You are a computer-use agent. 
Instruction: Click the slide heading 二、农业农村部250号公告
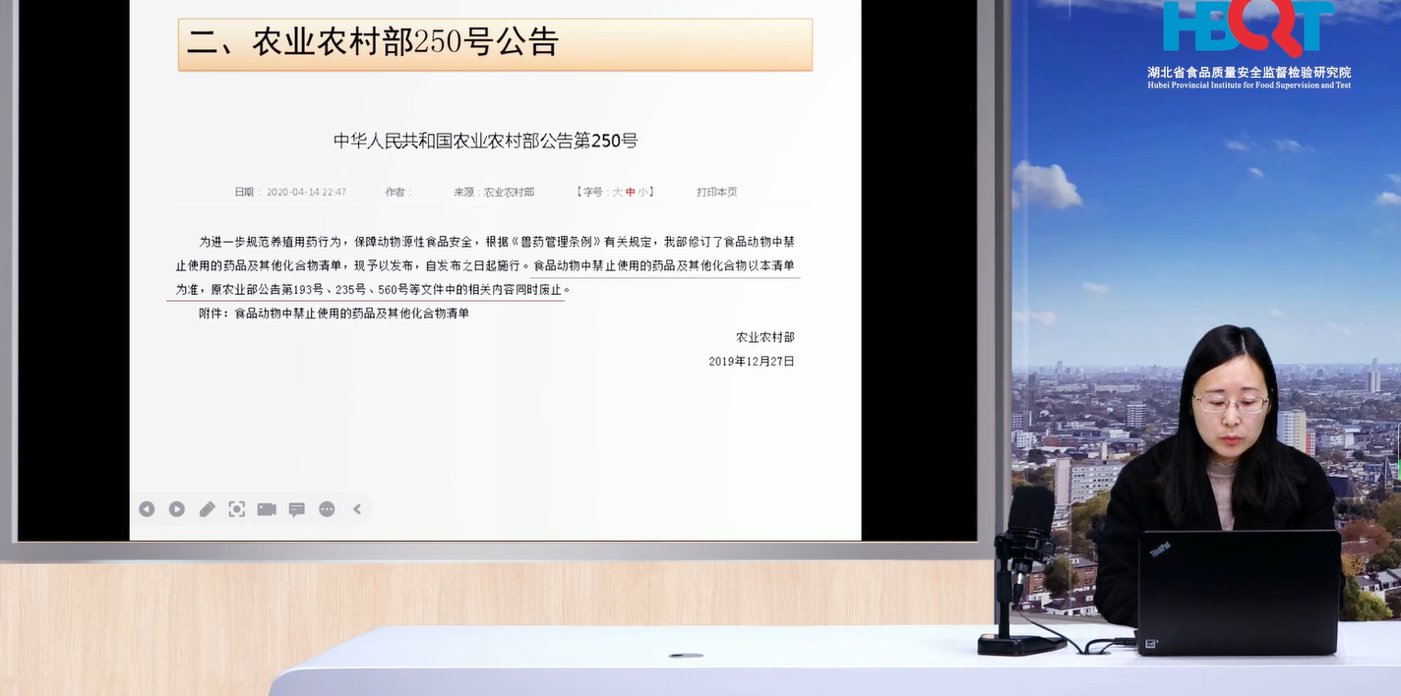tap(373, 42)
